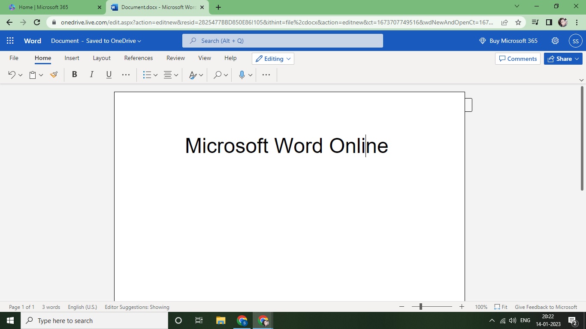
Task: Click the Dictate microphone icon
Action: pyautogui.click(x=242, y=75)
